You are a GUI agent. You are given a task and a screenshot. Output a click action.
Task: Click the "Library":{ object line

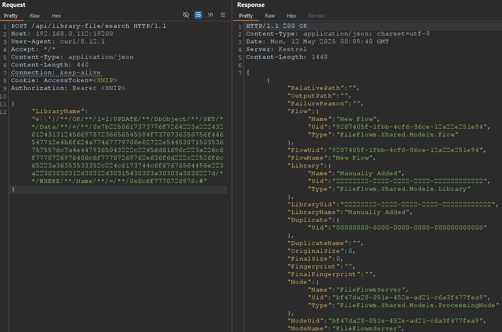pos(309,165)
